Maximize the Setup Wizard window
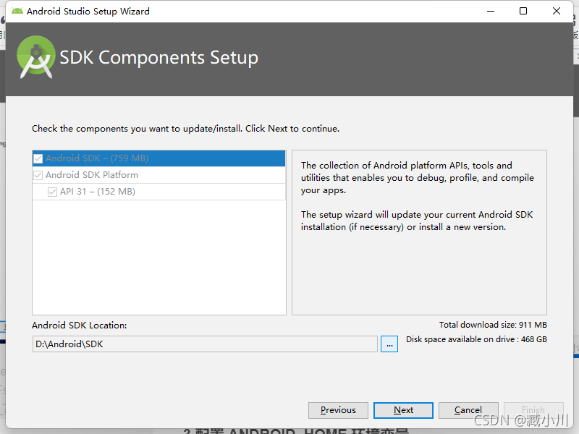The width and height of the screenshot is (579, 434). coord(523,11)
